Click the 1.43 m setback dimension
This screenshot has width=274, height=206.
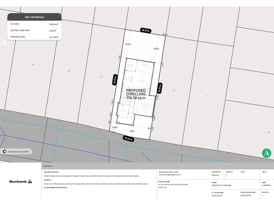point(112,102)
